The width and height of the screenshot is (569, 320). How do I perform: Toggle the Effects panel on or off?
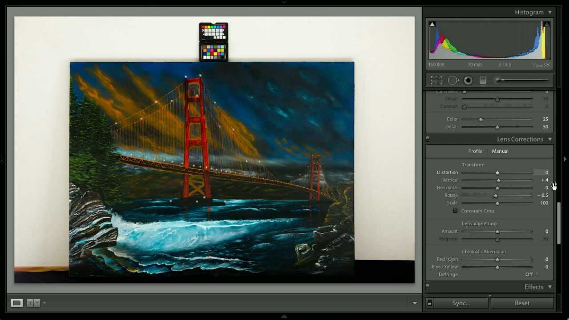point(427,287)
